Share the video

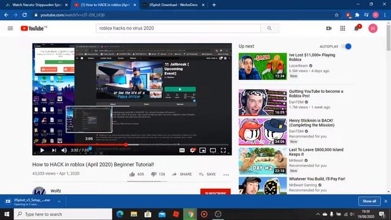[x=182, y=174]
